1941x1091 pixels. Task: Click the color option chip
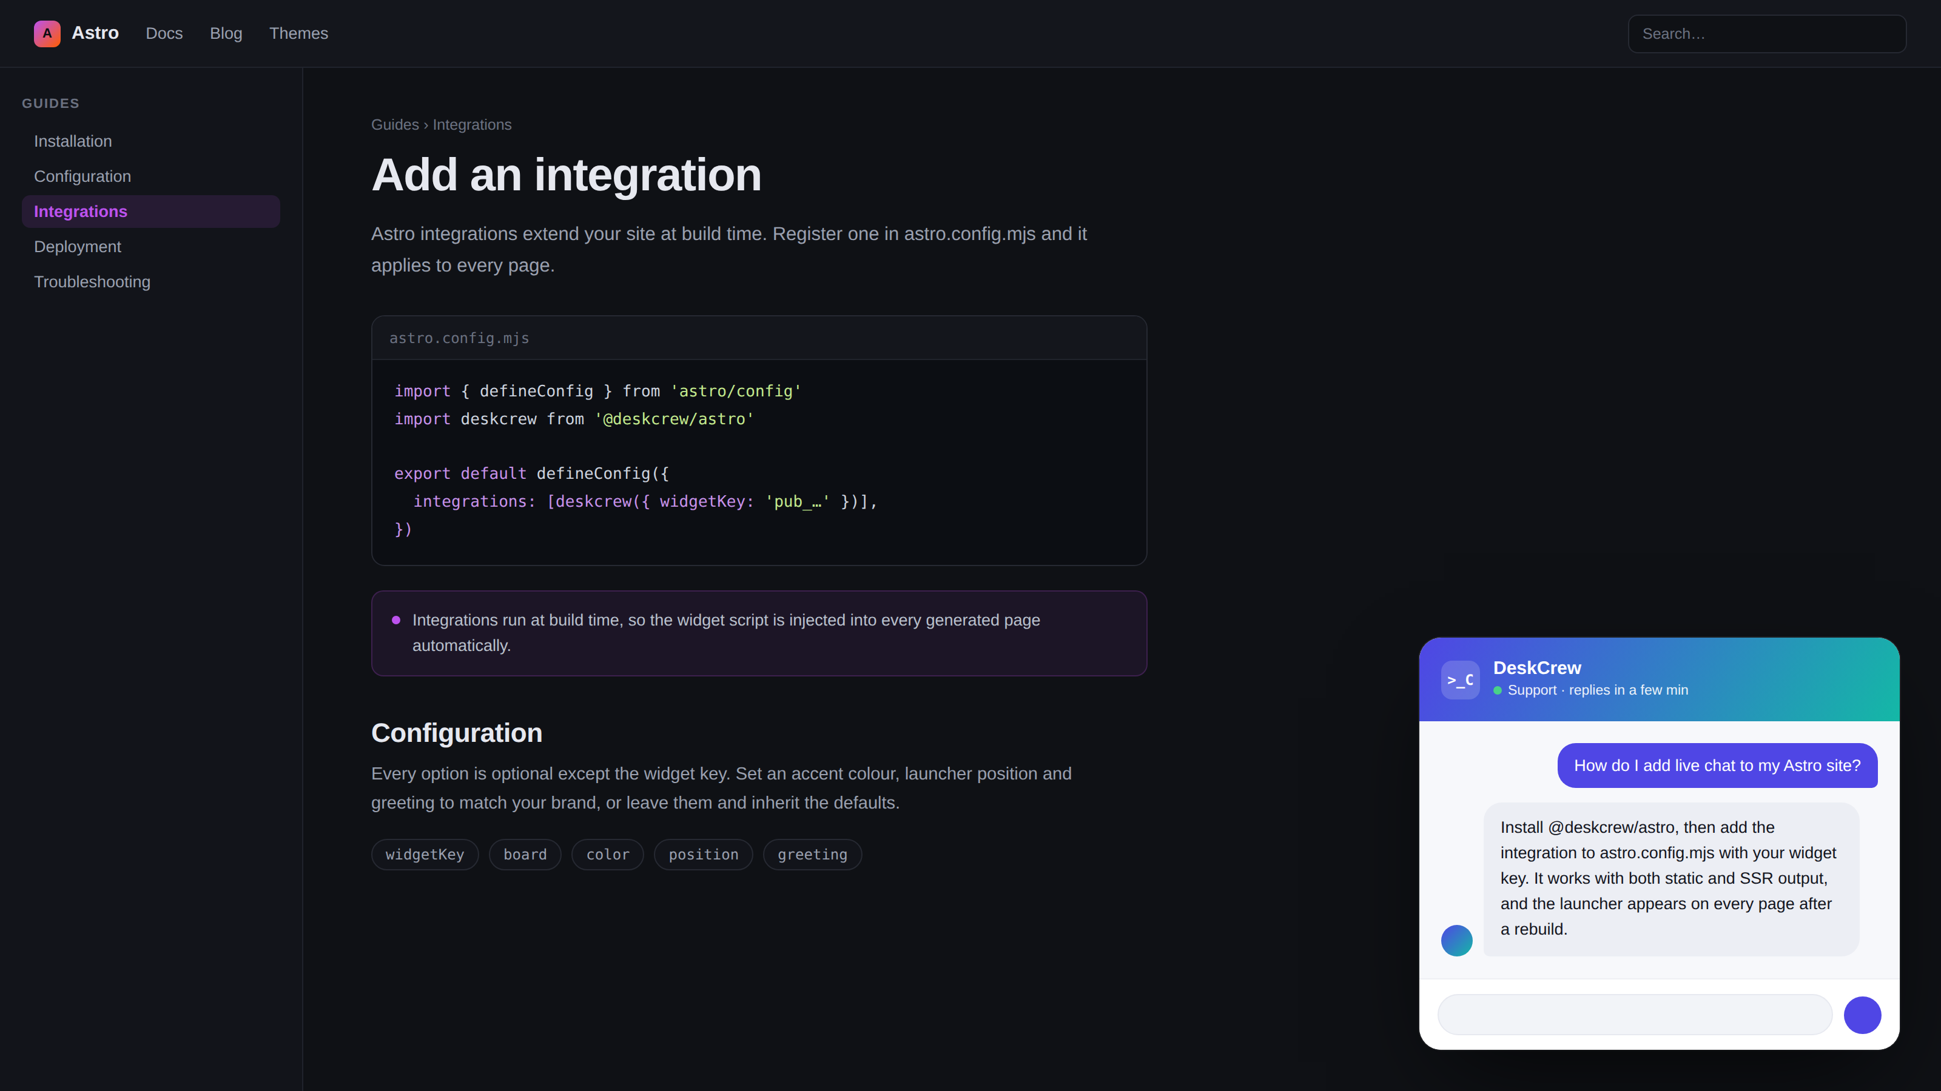tap(607, 855)
